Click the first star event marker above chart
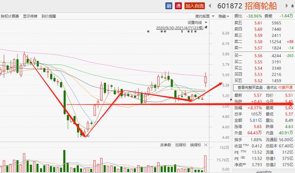 (148, 32)
